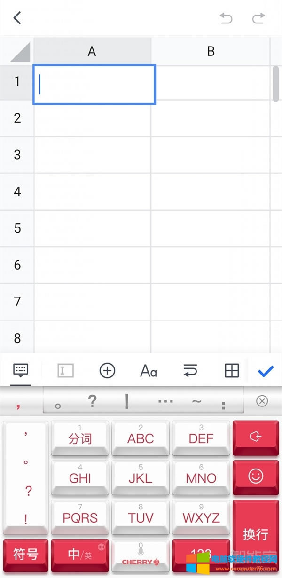
Task: Open the Aa font formatting panel
Action: tap(149, 371)
